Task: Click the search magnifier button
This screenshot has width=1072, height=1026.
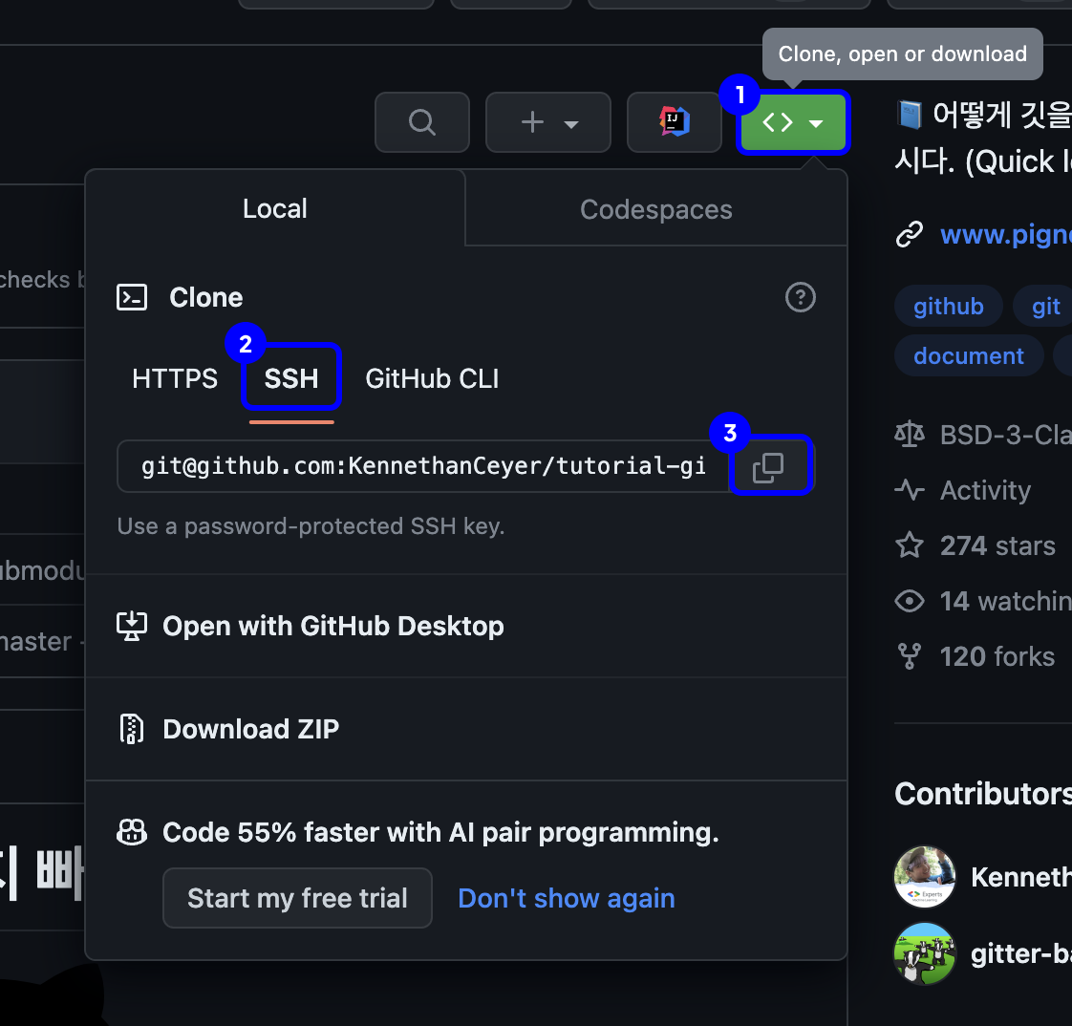Action: (422, 122)
